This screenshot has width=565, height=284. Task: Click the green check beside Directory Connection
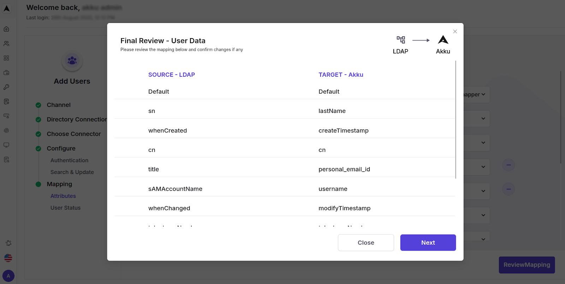[x=38, y=119]
